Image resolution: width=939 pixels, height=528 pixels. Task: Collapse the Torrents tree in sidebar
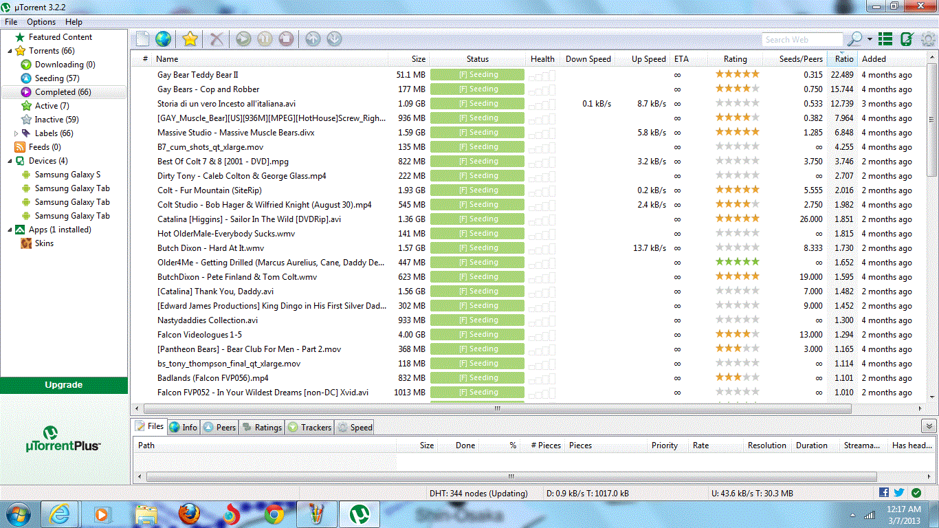tap(10, 50)
